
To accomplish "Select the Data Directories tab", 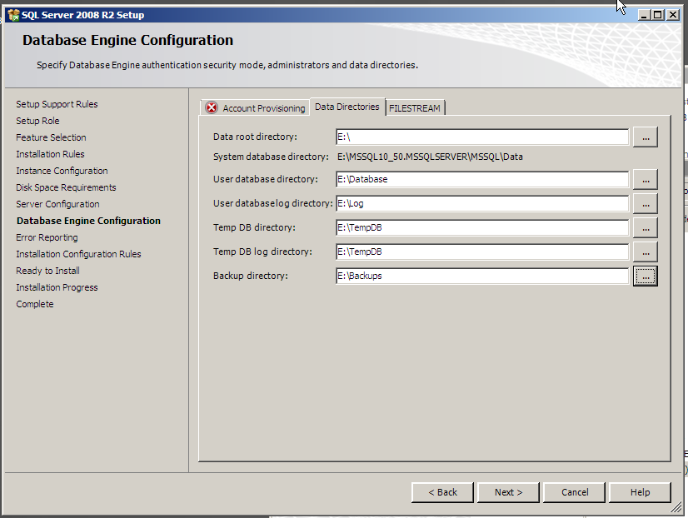I will [x=347, y=107].
